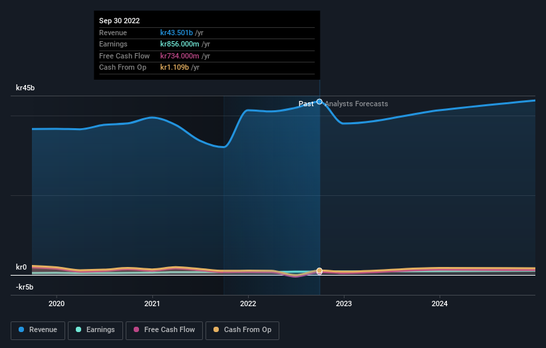Click the kr856.000m earnings value
Image resolution: width=546 pixels, height=348 pixels.
(180, 44)
